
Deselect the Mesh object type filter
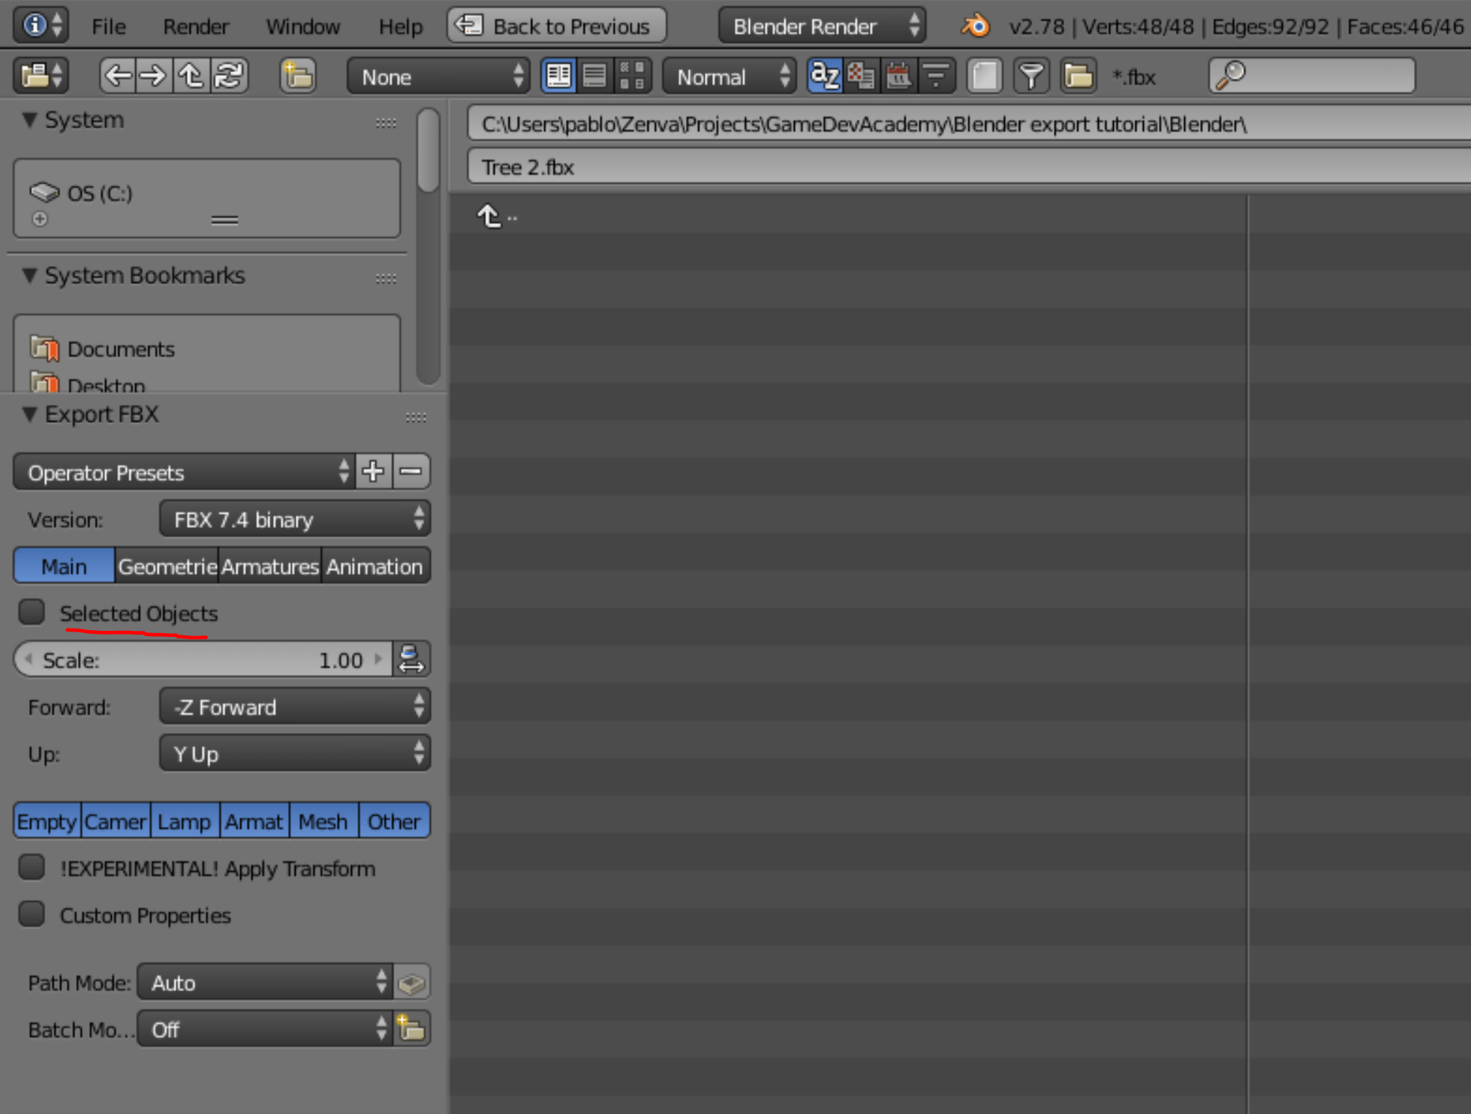tap(323, 821)
